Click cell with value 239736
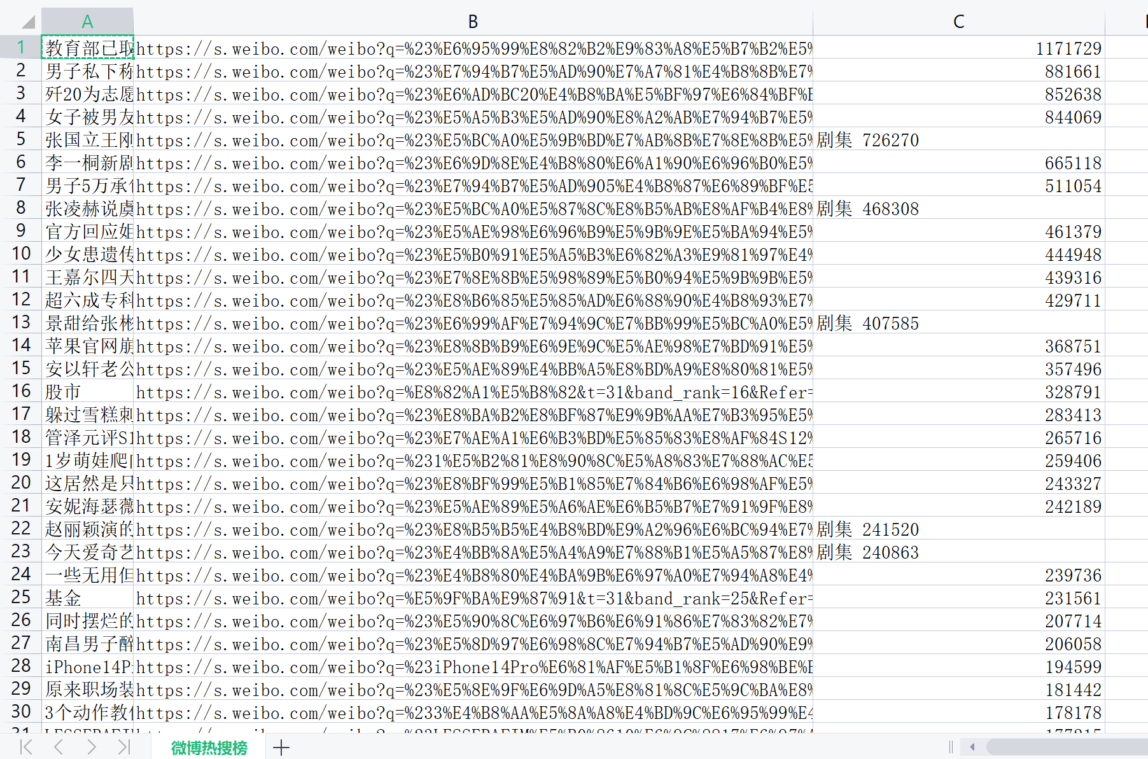 click(958, 574)
